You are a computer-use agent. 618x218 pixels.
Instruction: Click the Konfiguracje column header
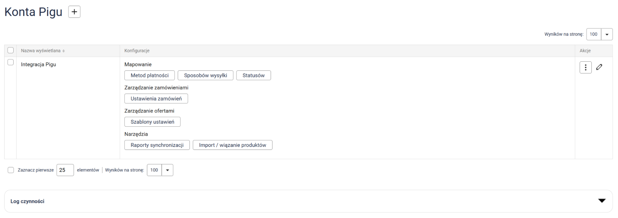pyautogui.click(x=137, y=51)
